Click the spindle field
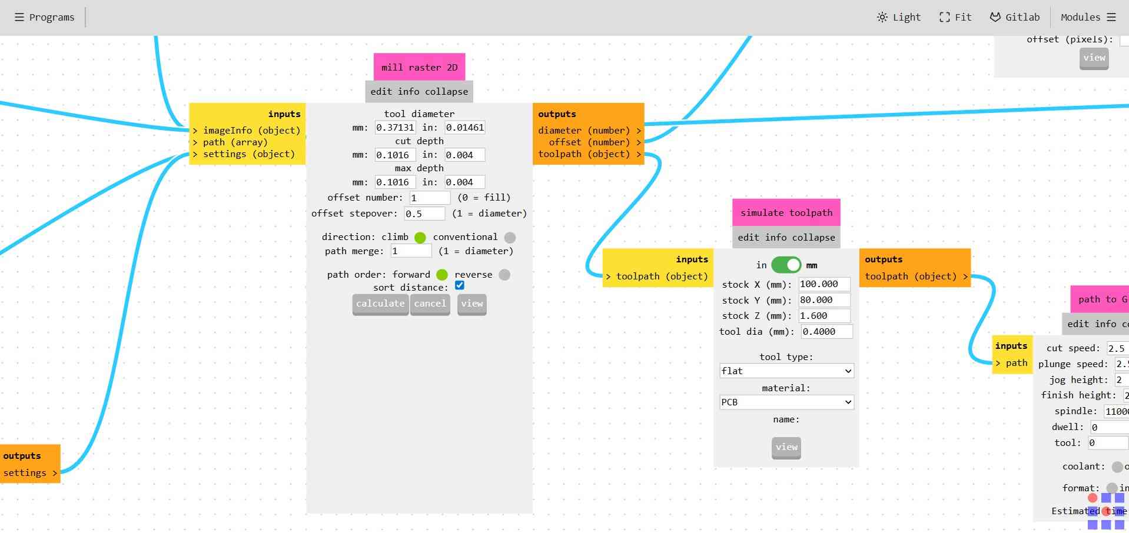The image size is (1129, 533). click(1117, 411)
